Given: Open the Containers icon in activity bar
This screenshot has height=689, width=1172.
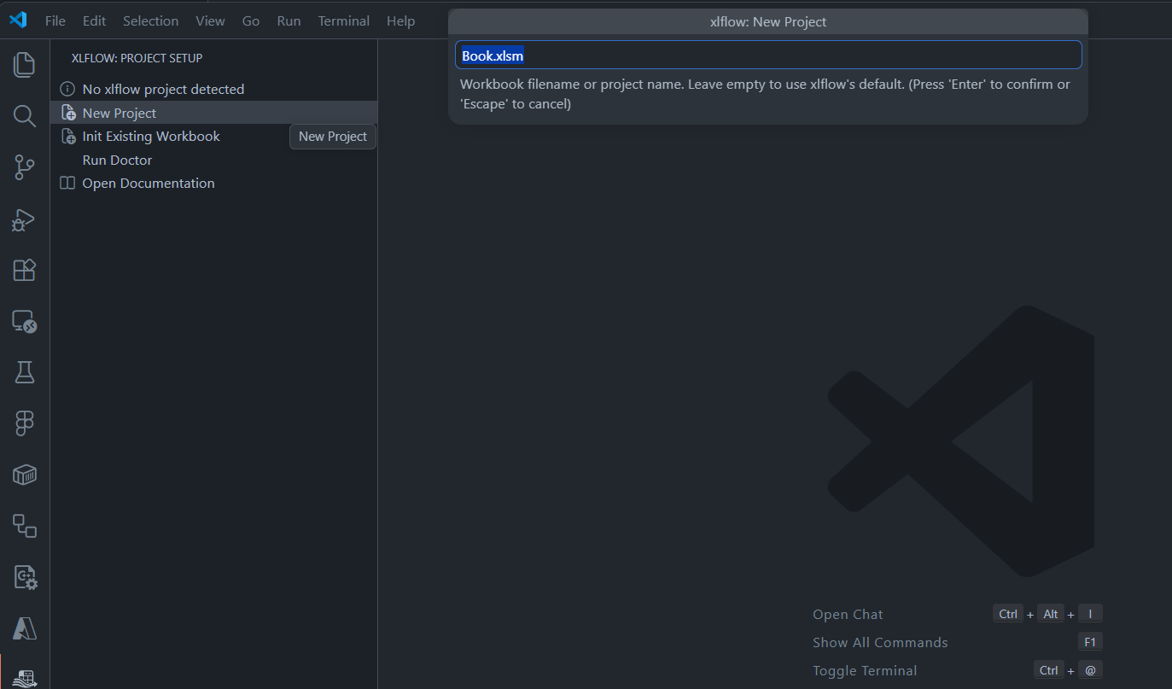Looking at the screenshot, I should [x=25, y=475].
